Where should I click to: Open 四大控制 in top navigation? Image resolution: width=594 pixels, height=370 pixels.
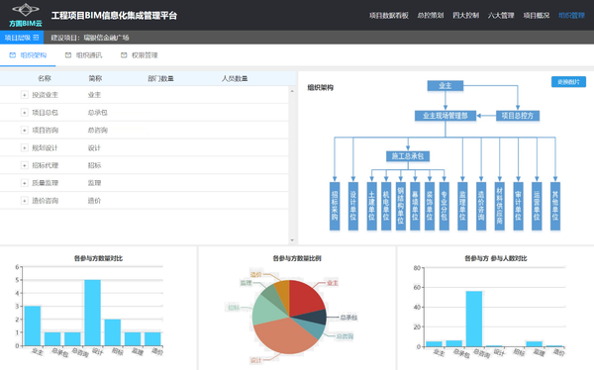click(x=465, y=15)
